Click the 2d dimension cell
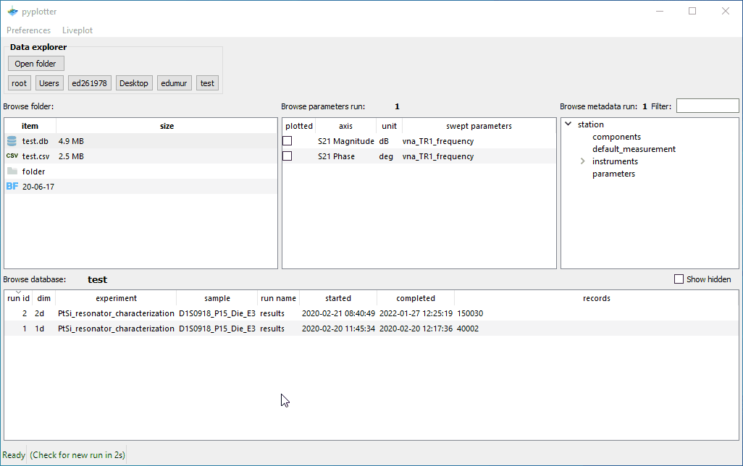The height and width of the screenshot is (466, 743). point(39,313)
